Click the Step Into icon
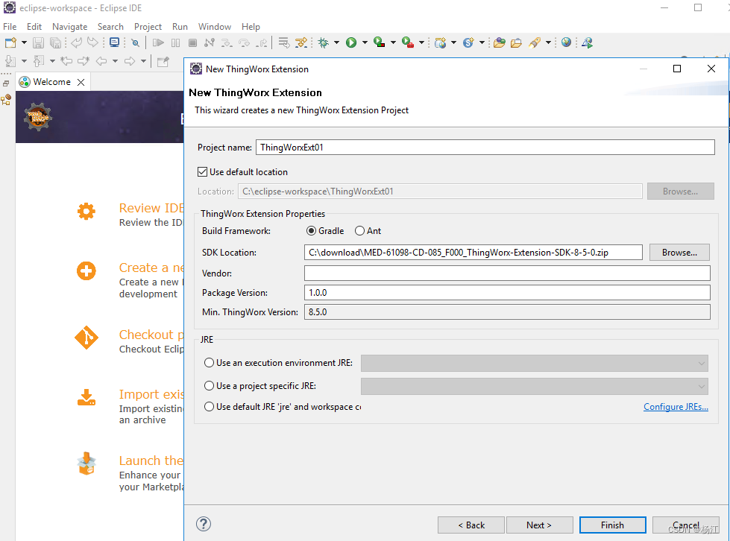Viewport: 730px width, 541px height. pyautogui.click(x=227, y=42)
